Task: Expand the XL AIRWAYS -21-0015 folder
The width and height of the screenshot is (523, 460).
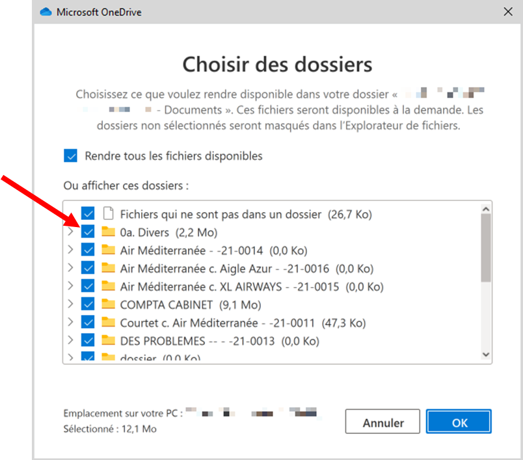Action: pos(70,286)
